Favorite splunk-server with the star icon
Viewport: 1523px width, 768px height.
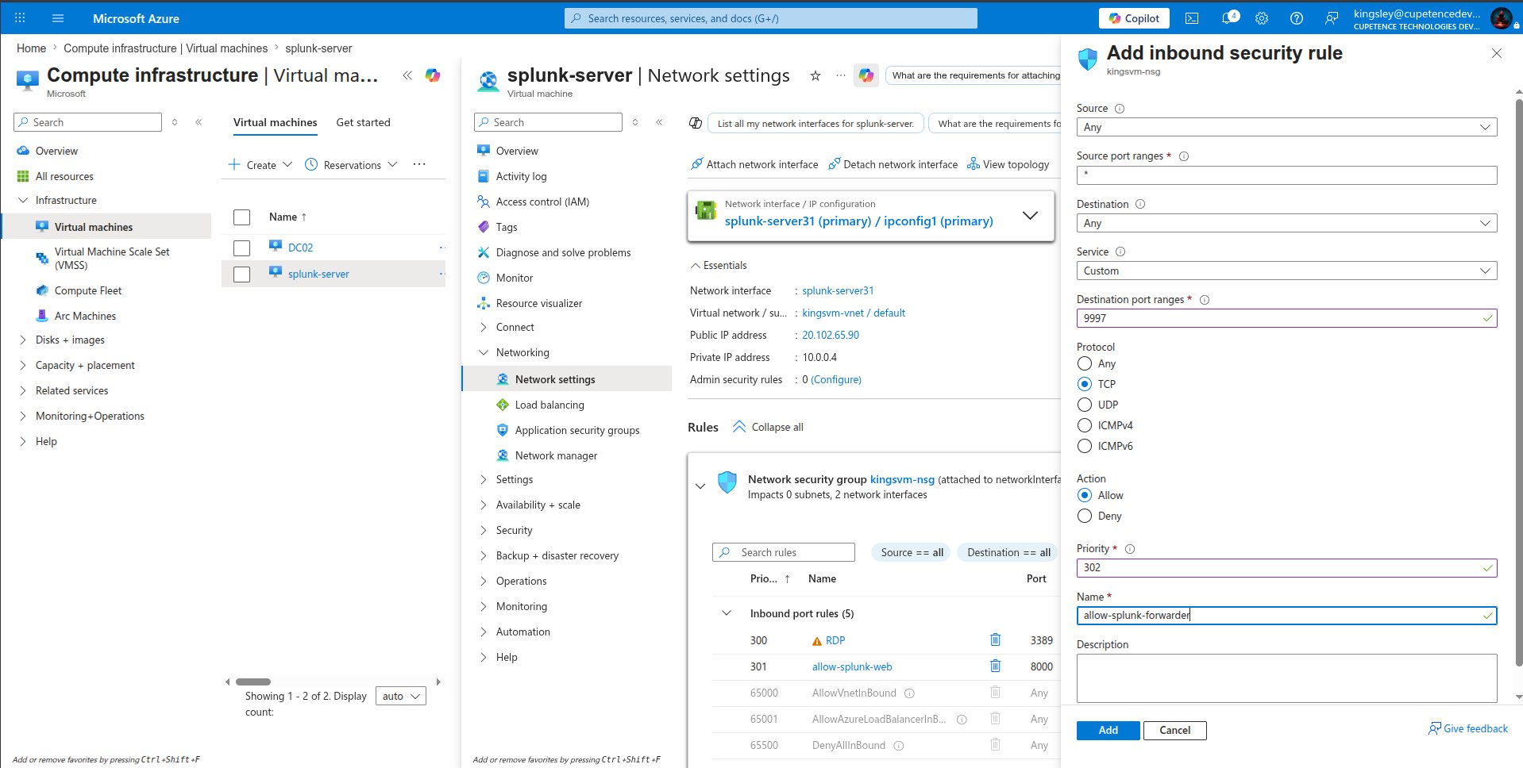(x=815, y=75)
